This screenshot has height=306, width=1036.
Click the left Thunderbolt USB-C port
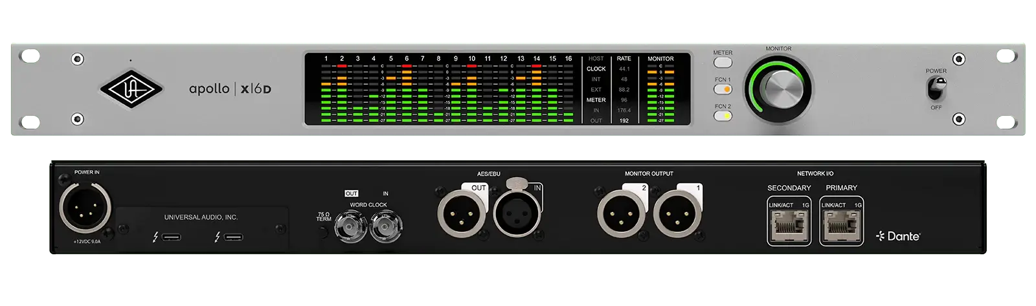tap(172, 237)
